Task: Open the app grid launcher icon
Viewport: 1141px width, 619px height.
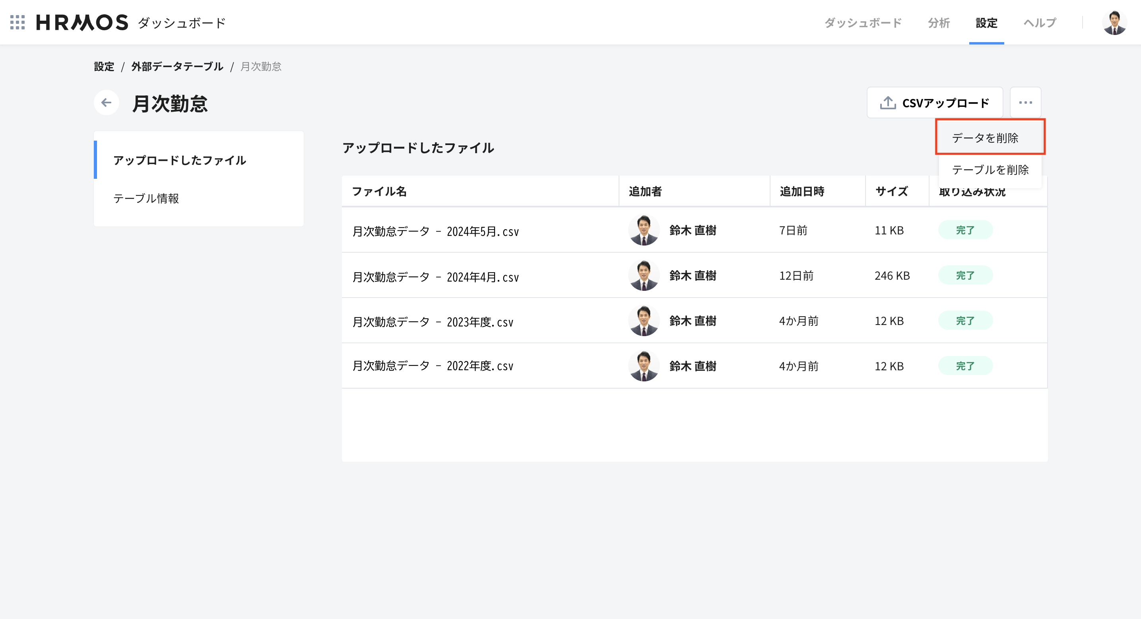Action: (x=17, y=22)
